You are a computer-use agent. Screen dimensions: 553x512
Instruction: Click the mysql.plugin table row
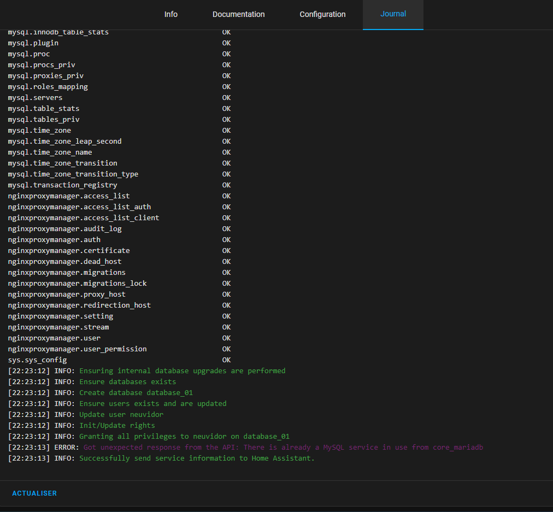point(33,43)
